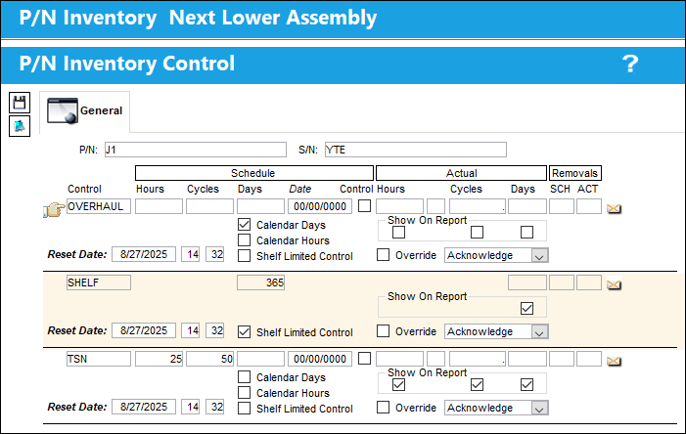Open the envelope icon in OVERHAUL row
686x434 pixels.
[x=614, y=208]
